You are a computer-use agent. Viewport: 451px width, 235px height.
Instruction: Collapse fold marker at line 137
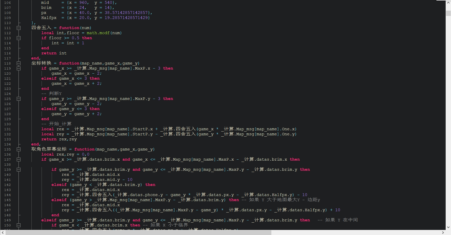point(18,159)
